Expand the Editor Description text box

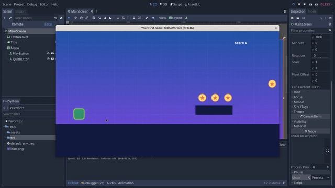pos(327,151)
